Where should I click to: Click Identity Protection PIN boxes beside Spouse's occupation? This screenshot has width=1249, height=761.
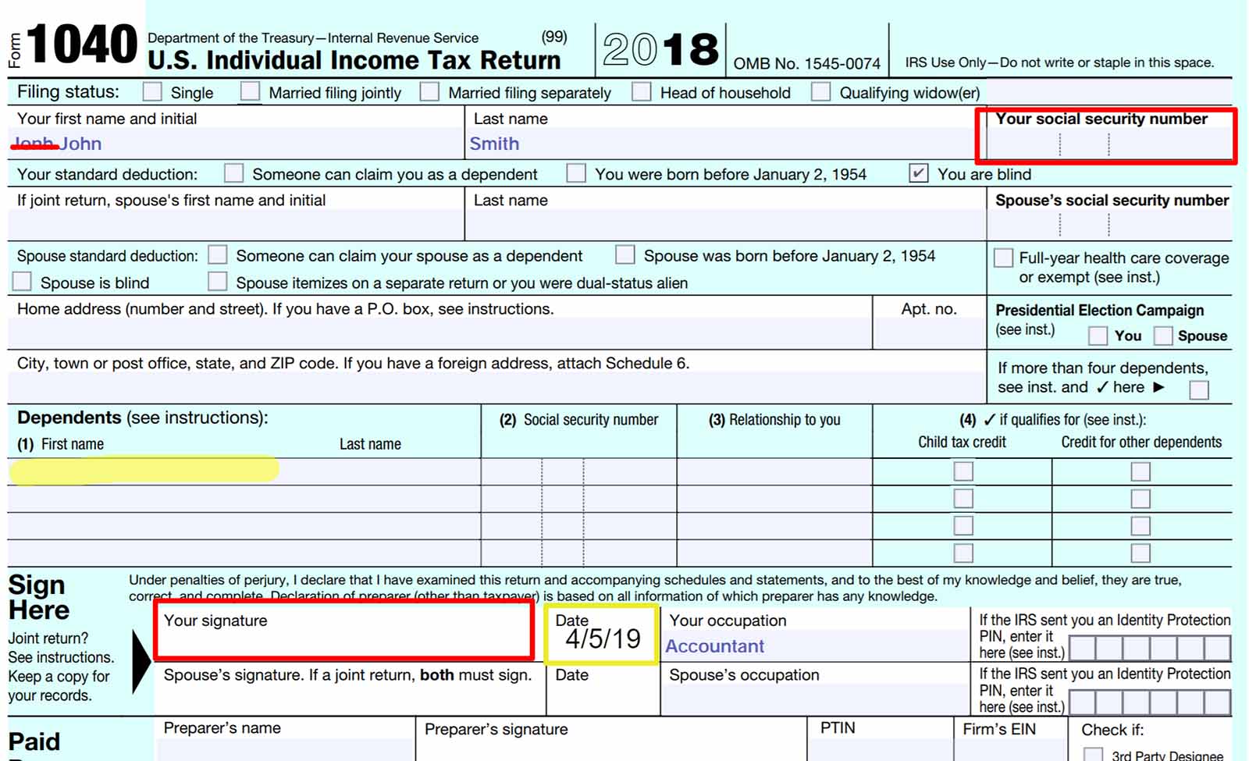(x=1150, y=702)
